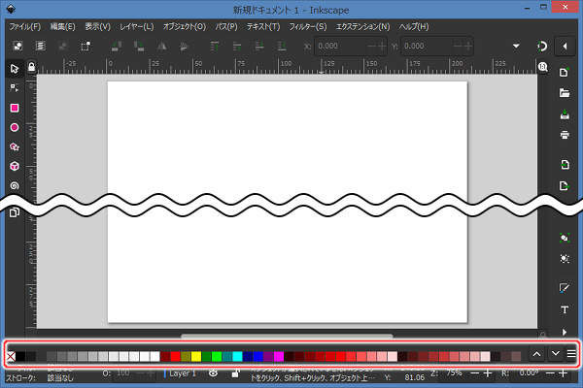The image size is (583, 388).
Task: Click the no-color X swatch
Action: click(11, 357)
